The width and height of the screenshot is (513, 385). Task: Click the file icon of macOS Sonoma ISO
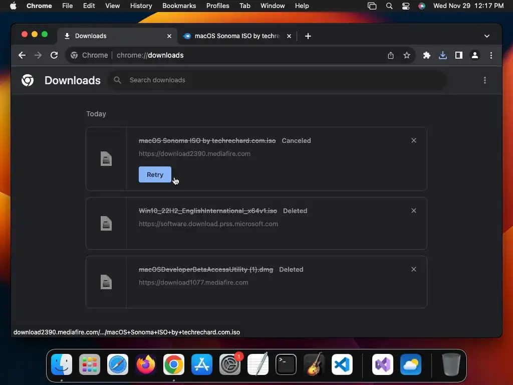pos(106,159)
